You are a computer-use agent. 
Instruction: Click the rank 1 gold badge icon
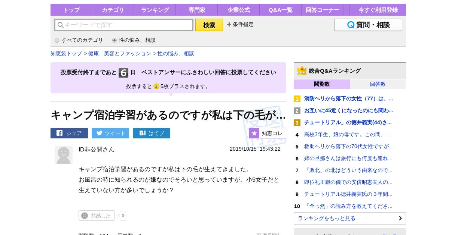pos(297,99)
